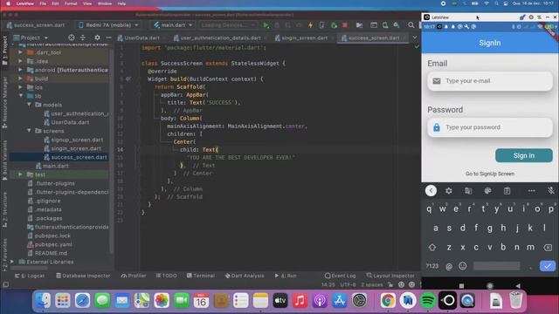Tap the emoji key on phone keyboard
Viewport: 559px width, 314px height.
coord(462,266)
